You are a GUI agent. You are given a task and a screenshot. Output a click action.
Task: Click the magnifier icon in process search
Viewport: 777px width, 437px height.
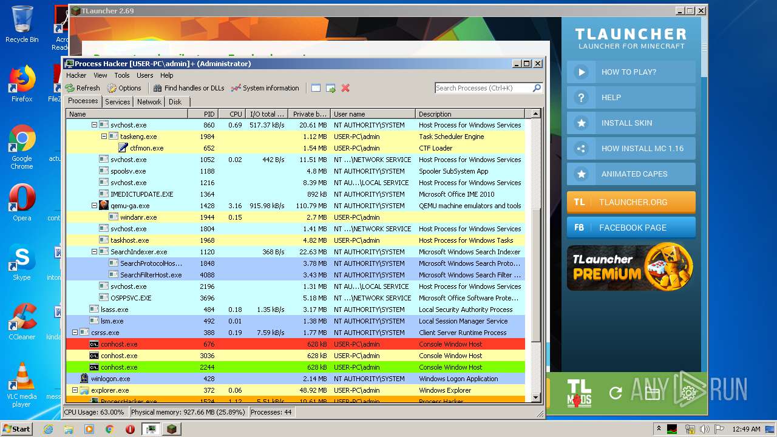pos(537,88)
